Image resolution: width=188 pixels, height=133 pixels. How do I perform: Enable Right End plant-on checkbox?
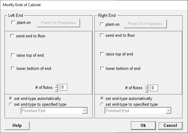pyautogui.click(x=102, y=24)
